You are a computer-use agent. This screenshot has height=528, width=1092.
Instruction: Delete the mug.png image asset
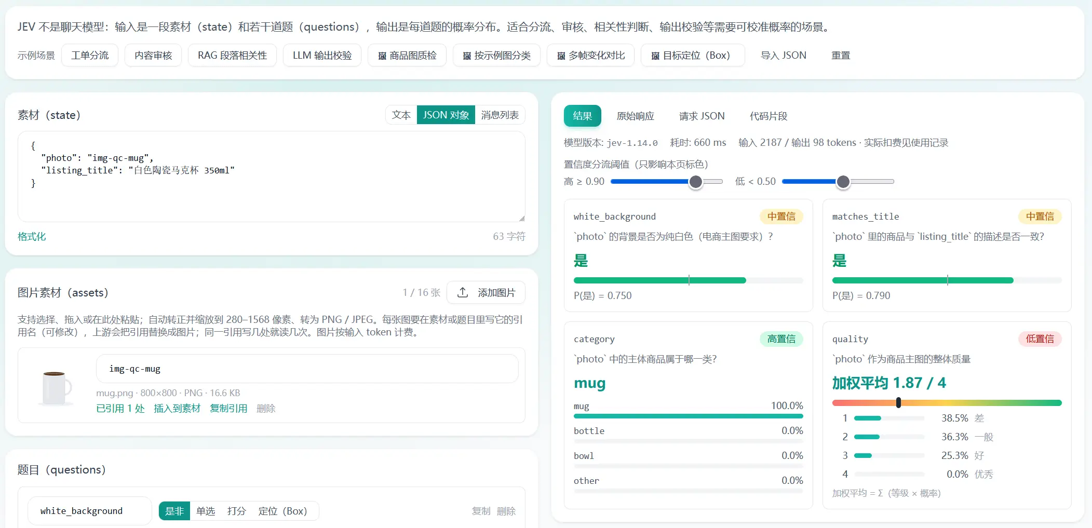pyautogui.click(x=266, y=408)
